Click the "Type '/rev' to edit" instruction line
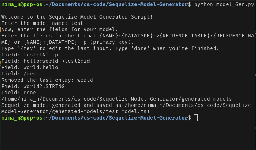 (x=110, y=48)
